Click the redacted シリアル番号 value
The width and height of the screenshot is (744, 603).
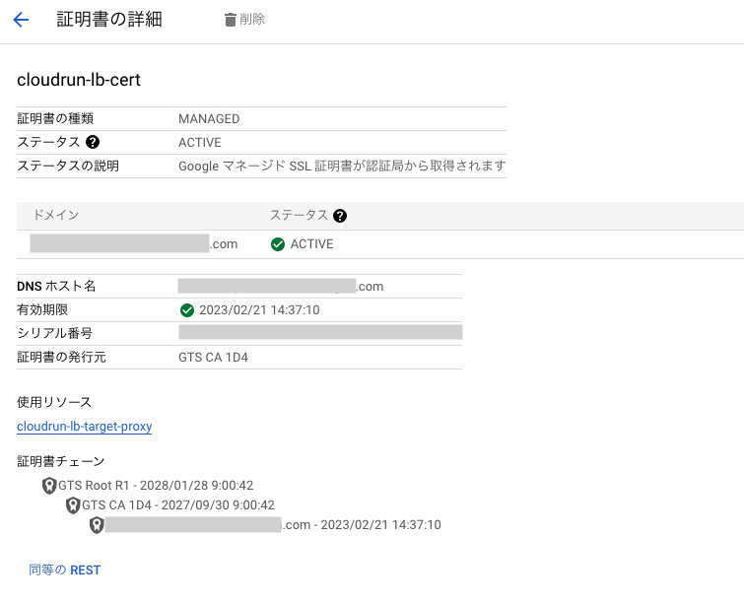[320, 333]
